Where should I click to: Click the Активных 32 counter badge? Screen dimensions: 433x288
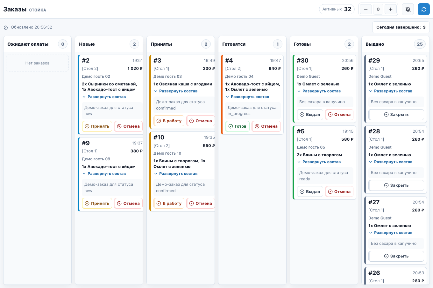click(337, 9)
